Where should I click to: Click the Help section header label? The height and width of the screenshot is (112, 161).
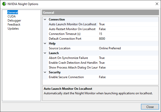pos(52,43)
